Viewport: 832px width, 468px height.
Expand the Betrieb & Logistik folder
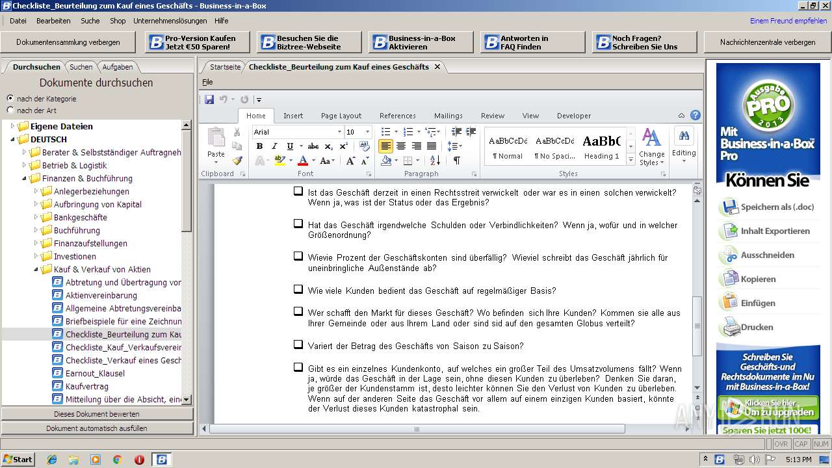click(25, 165)
